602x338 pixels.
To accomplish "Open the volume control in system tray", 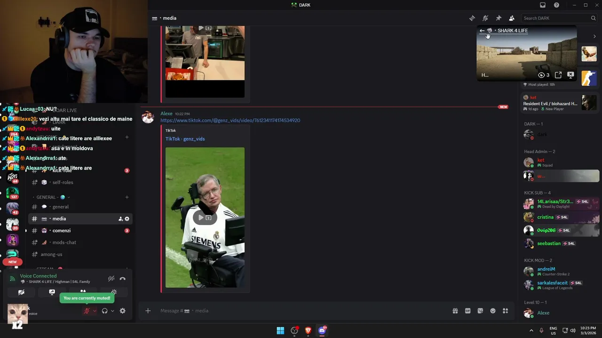I will coord(573,330).
